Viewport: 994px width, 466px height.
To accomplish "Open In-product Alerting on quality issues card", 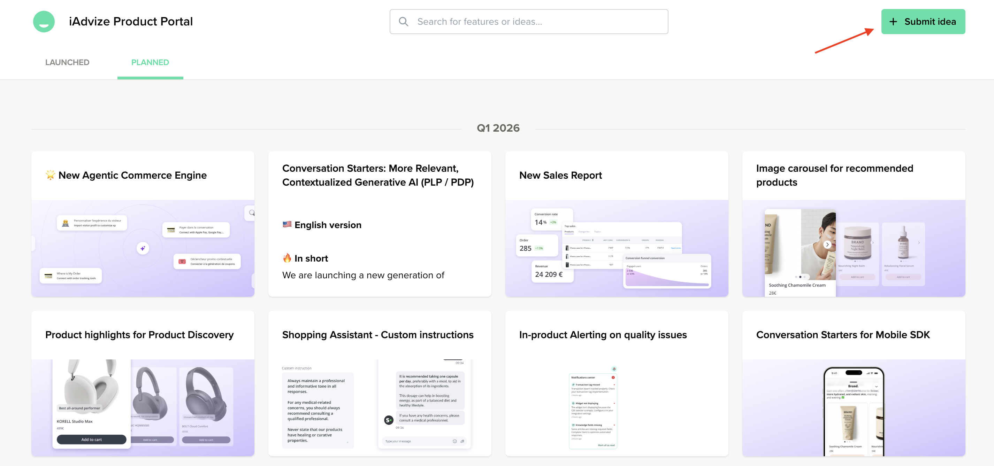I will pyautogui.click(x=602, y=335).
